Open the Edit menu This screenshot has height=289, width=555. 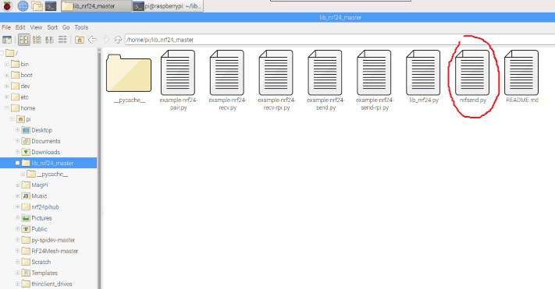point(20,27)
